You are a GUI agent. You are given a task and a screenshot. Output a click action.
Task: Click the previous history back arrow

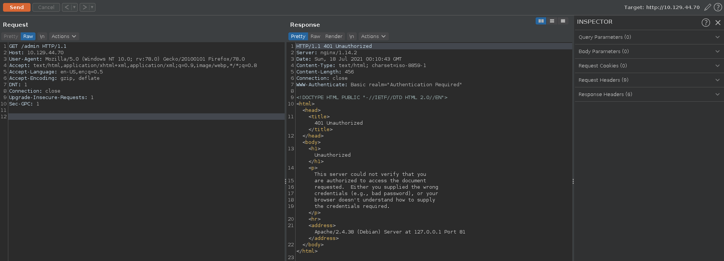tap(66, 7)
